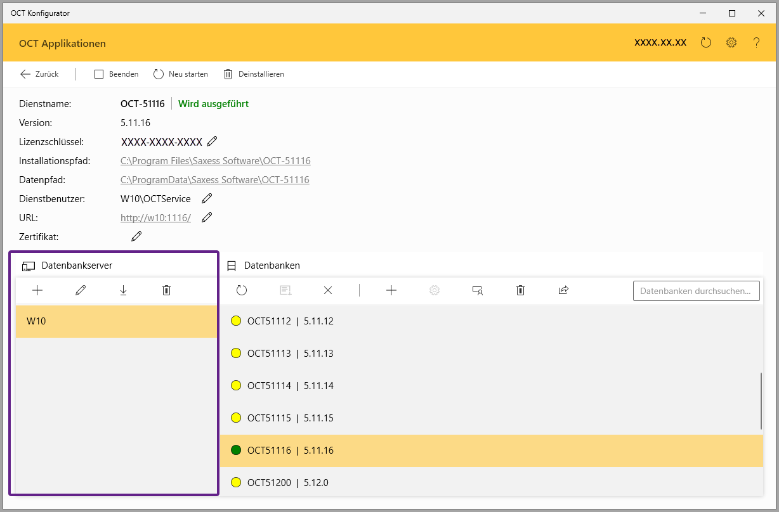779x512 pixels.
Task: Open settings gear in the header
Action: (731, 43)
